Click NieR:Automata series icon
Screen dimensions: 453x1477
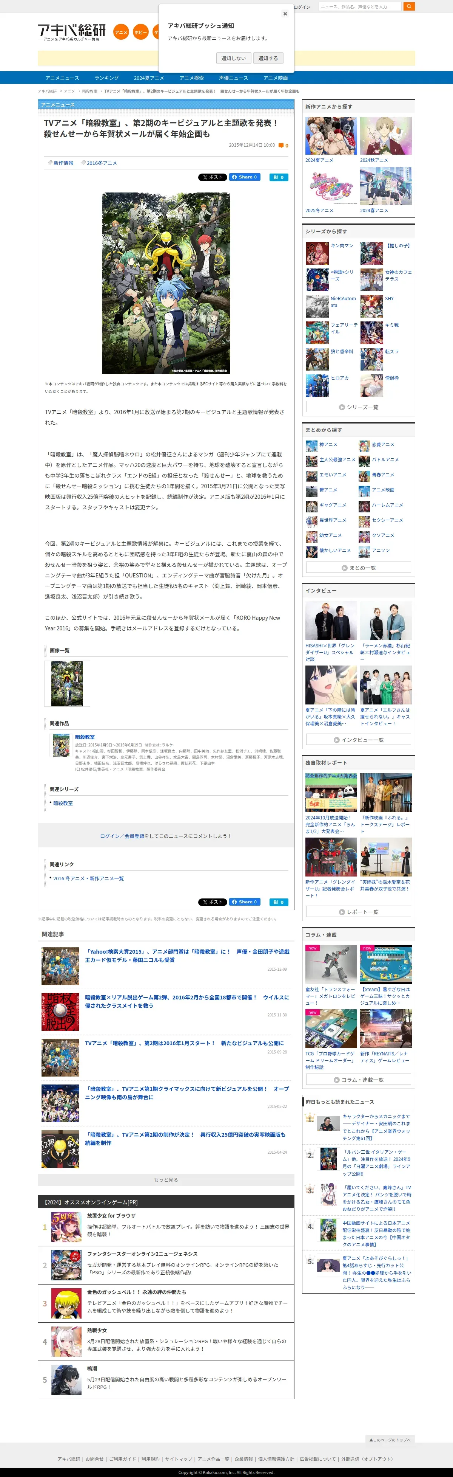point(317,306)
